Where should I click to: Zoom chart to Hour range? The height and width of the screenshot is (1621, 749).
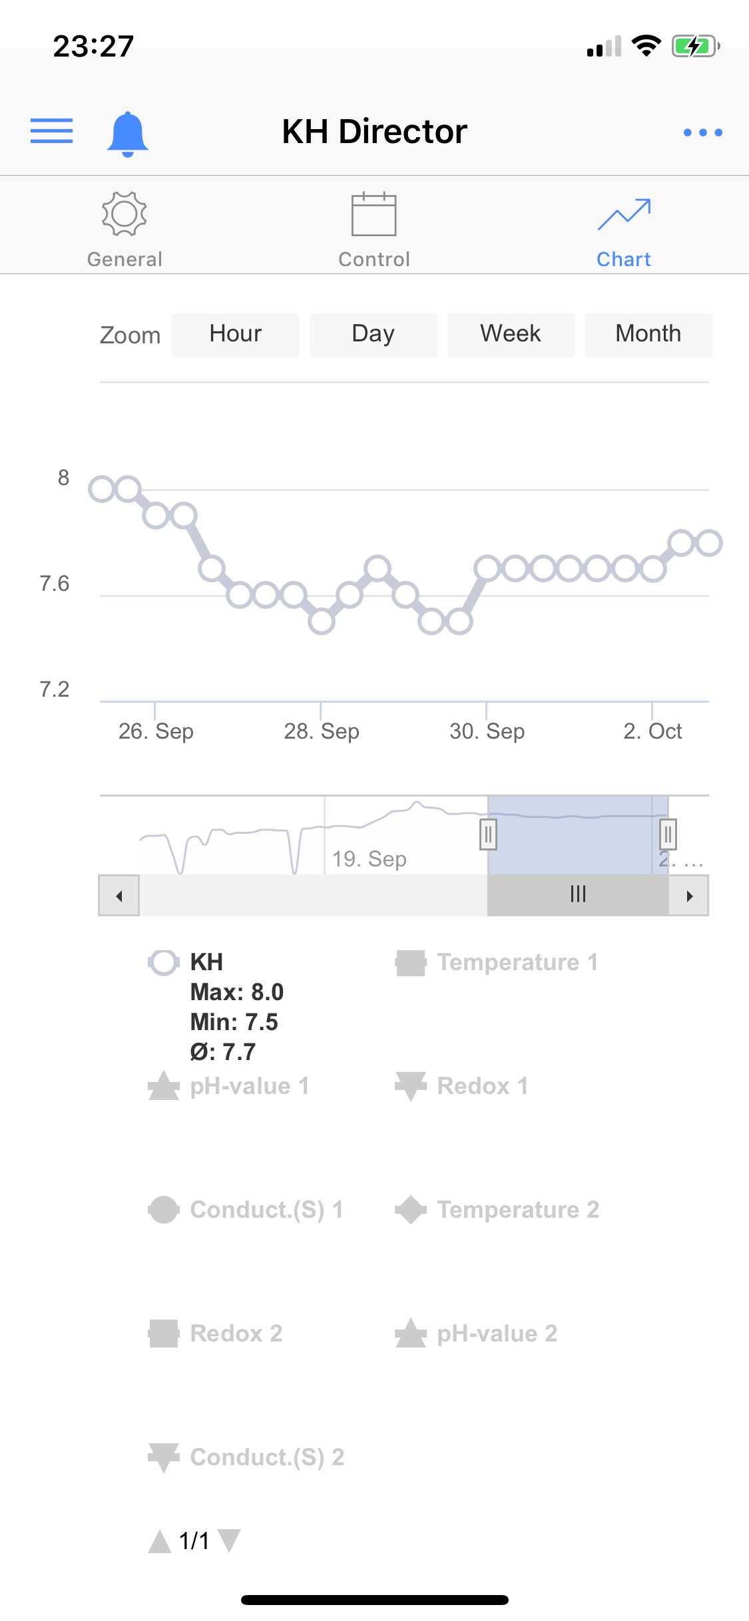click(x=236, y=335)
